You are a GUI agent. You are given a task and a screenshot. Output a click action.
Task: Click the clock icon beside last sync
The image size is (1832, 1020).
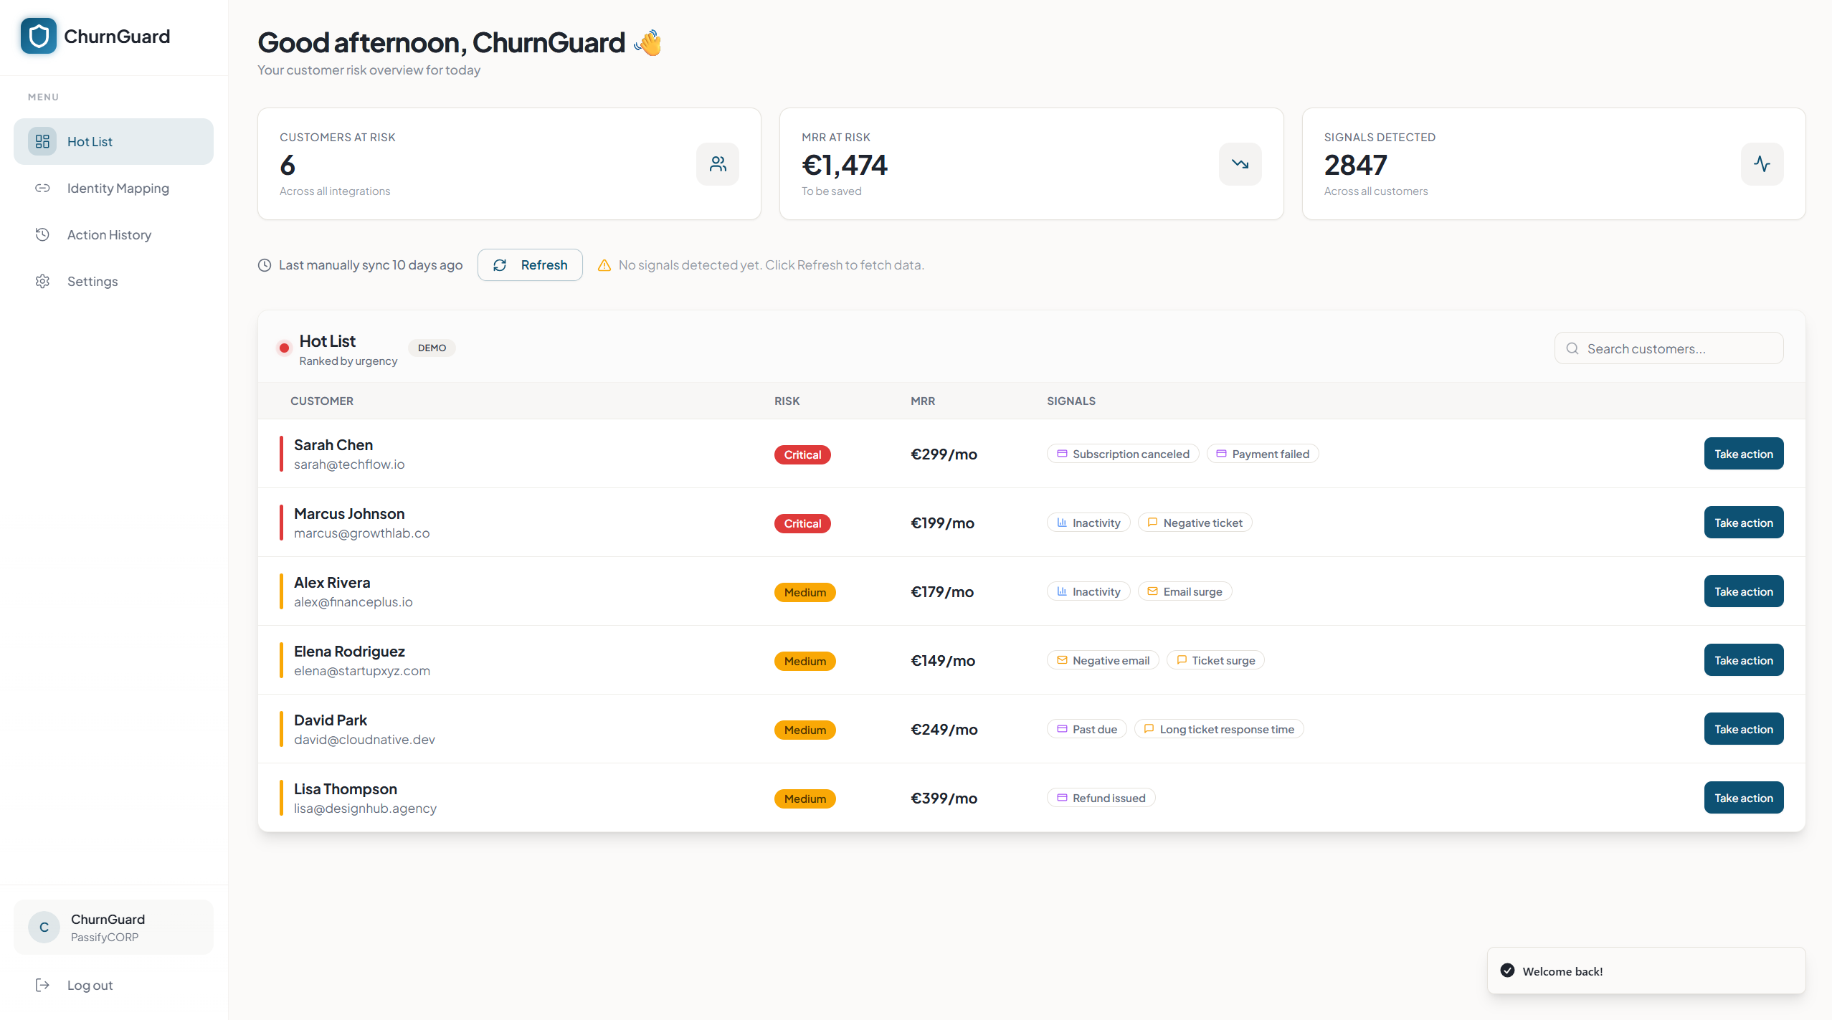click(x=265, y=265)
